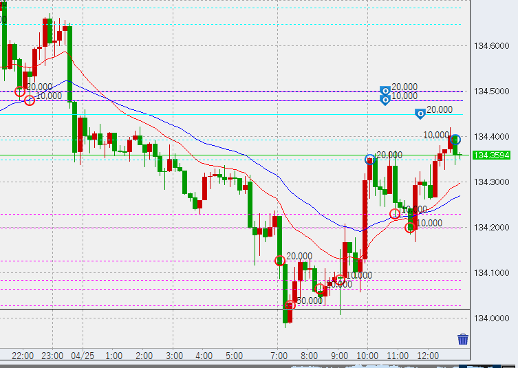Click the 04/25 date label on time axis

[81, 356]
